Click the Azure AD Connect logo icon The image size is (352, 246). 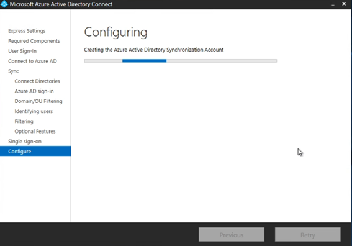click(x=4, y=4)
